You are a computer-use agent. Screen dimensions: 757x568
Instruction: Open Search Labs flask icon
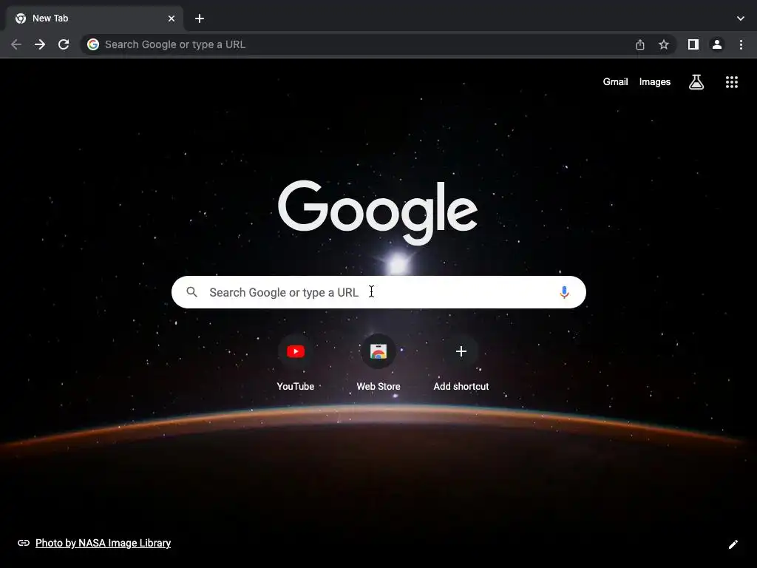point(696,82)
